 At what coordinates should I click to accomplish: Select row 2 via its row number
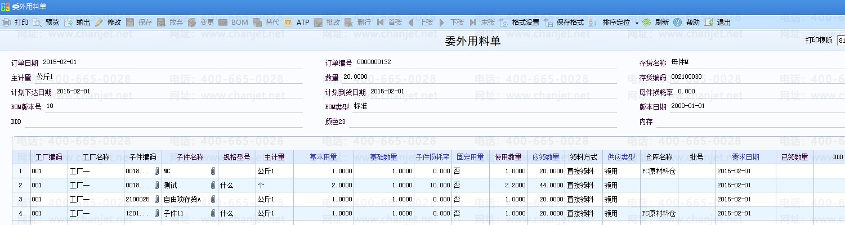(21, 185)
